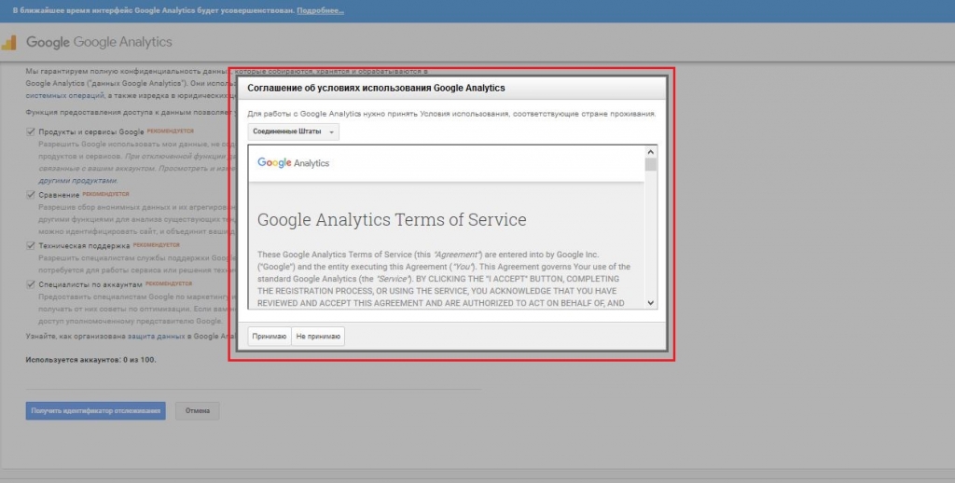The image size is (955, 483).
Task: Click 'Получить идентификатор отслеживания' button
Action: 96,410
